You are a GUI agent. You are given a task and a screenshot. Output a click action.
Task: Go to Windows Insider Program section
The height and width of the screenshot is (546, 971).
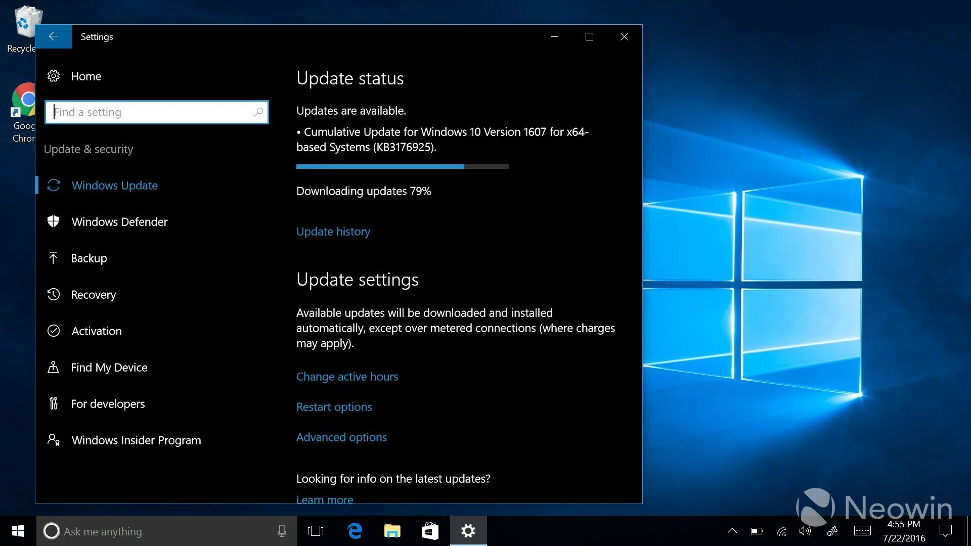coord(136,440)
